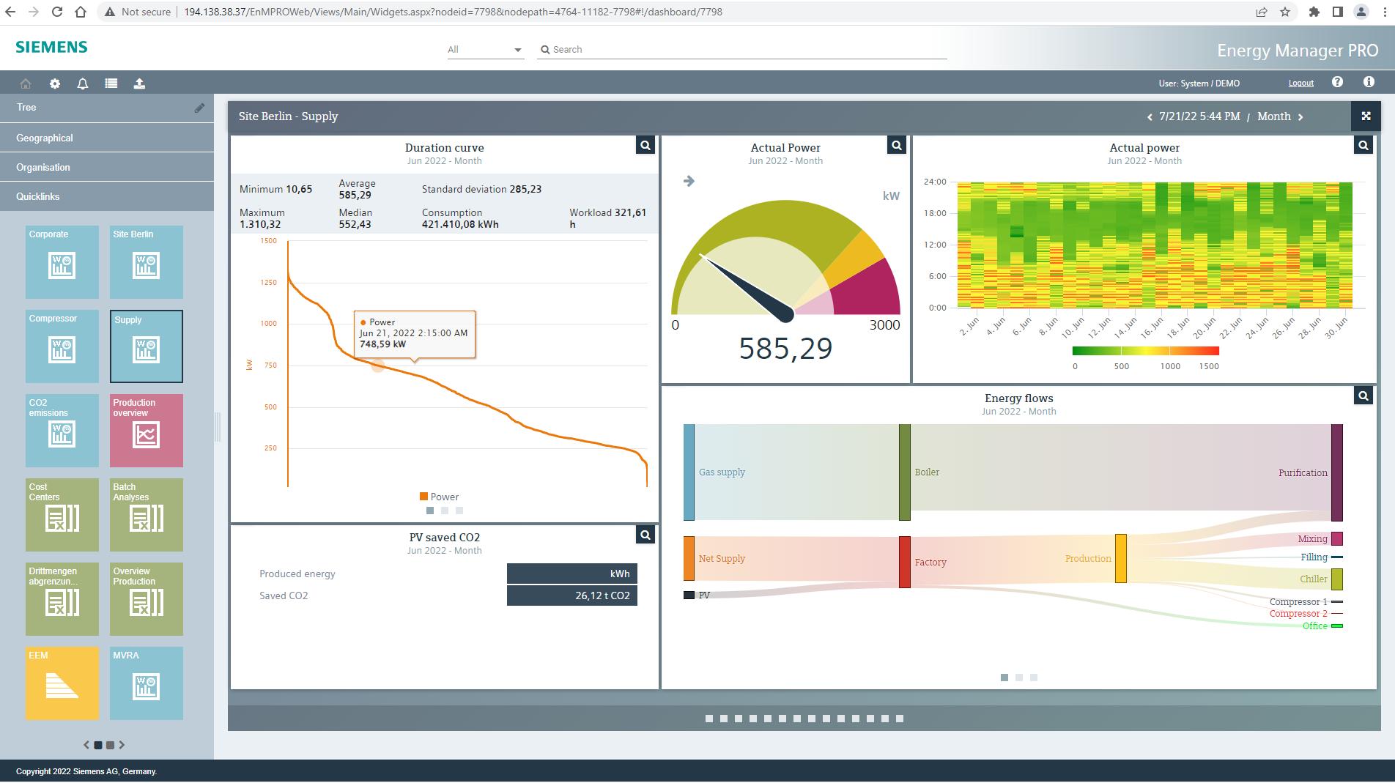The width and height of the screenshot is (1395, 783).
Task: Toggle the Power legend entry
Action: click(x=440, y=497)
